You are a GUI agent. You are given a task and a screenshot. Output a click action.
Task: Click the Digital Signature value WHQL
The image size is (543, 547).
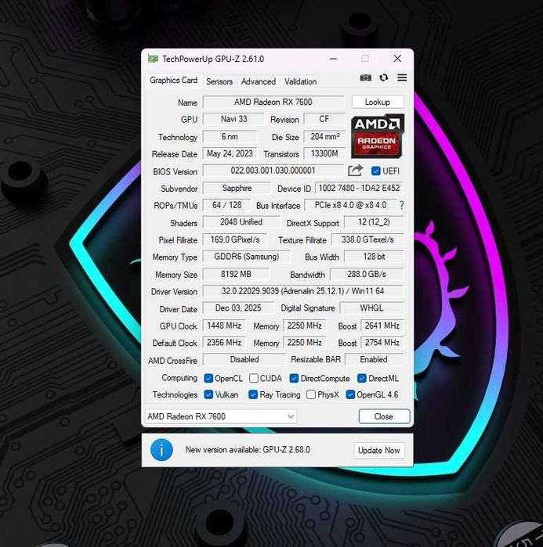point(371,308)
